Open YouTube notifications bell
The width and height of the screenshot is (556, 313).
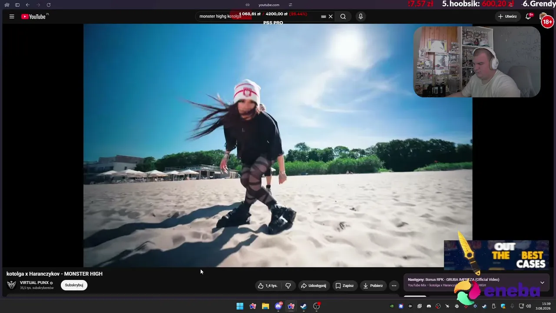[x=529, y=17]
